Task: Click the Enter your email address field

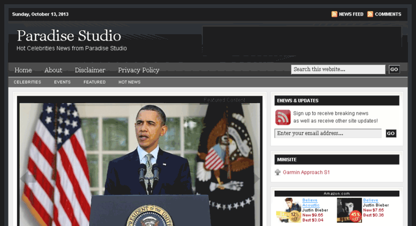Action: [328, 134]
